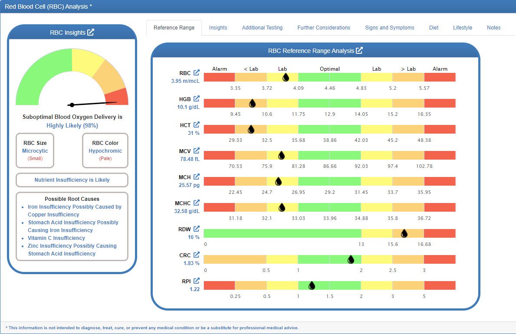This screenshot has height=334, width=516.
Task: Select the Diet tab
Action: [x=434, y=27]
